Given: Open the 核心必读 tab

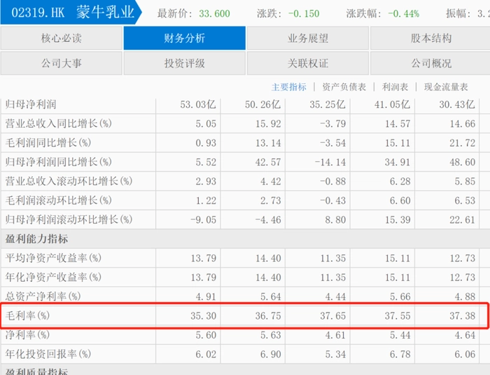Looking at the screenshot, I should [x=62, y=39].
